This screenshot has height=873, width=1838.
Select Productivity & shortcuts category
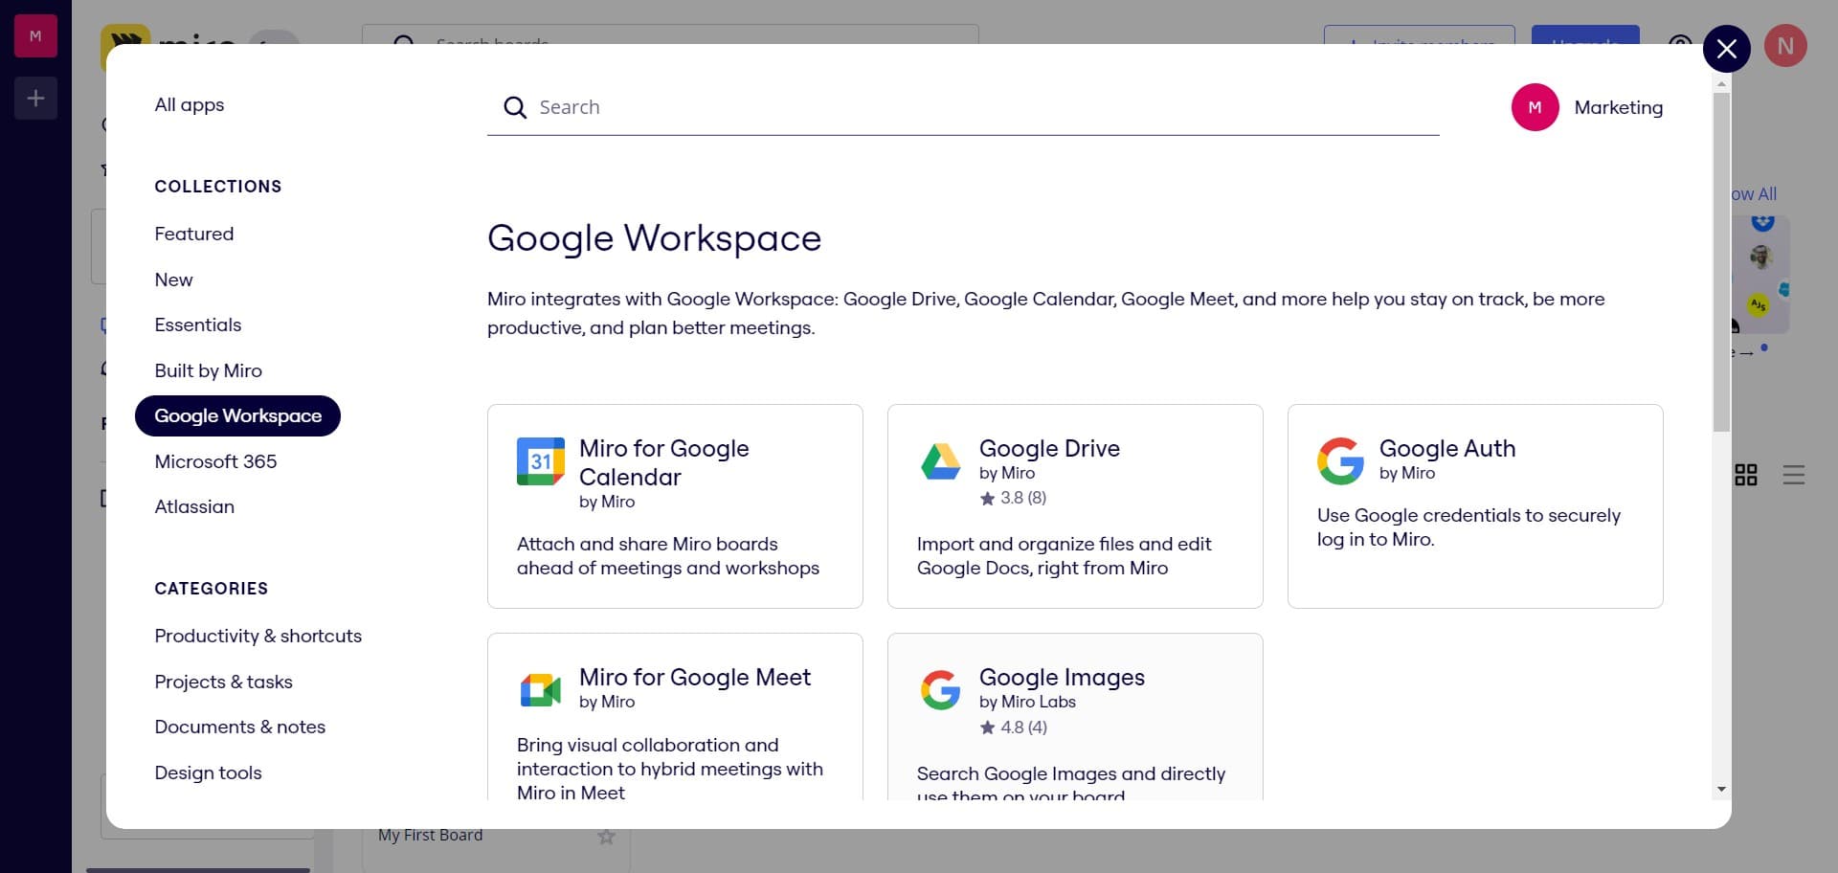[258, 636]
